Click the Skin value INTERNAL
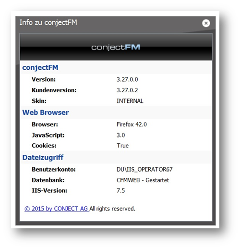 (130, 101)
